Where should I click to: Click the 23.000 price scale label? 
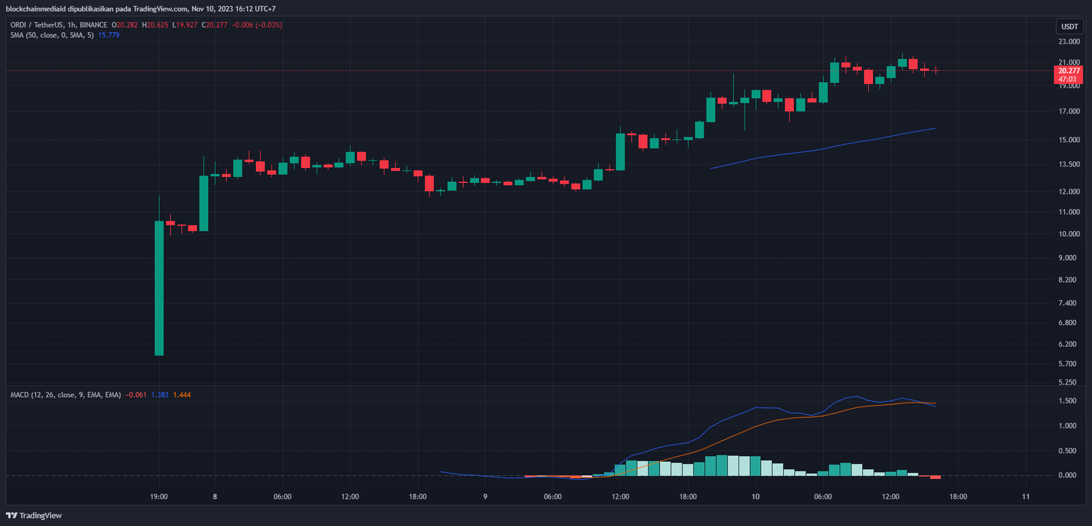coord(1069,42)
